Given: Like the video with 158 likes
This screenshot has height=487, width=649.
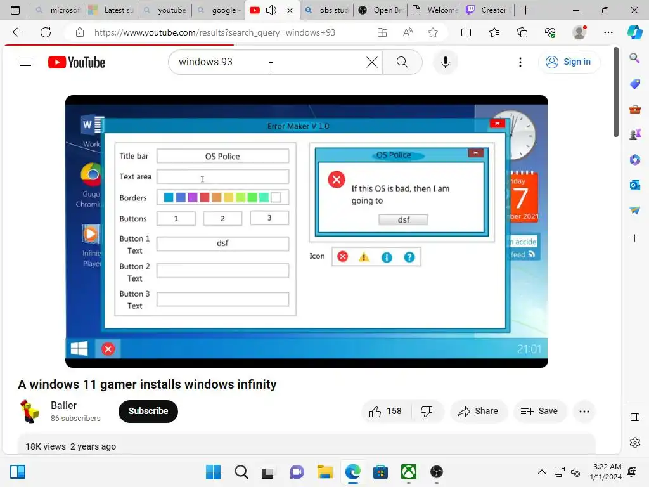Looking at the screenshot, I should coord(386,411).
